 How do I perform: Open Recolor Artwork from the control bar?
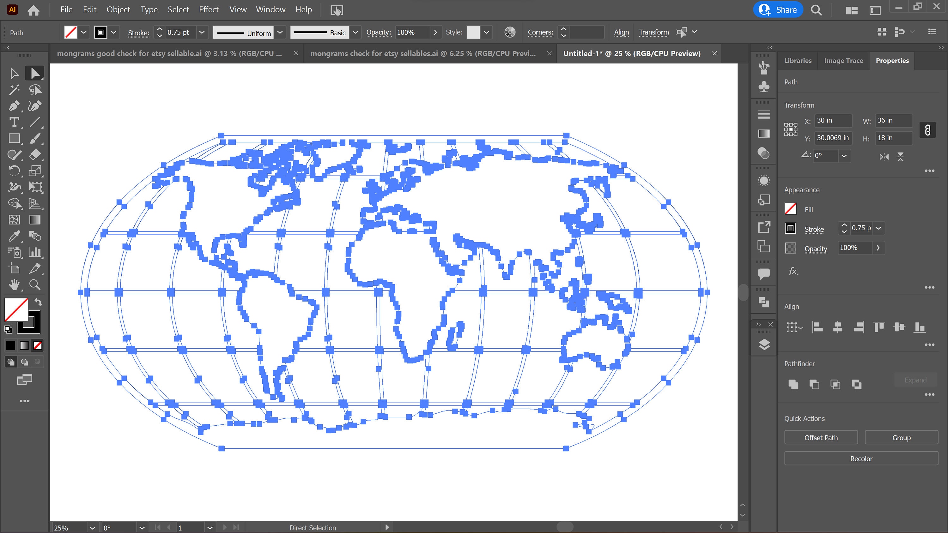(x=509, y=32)
